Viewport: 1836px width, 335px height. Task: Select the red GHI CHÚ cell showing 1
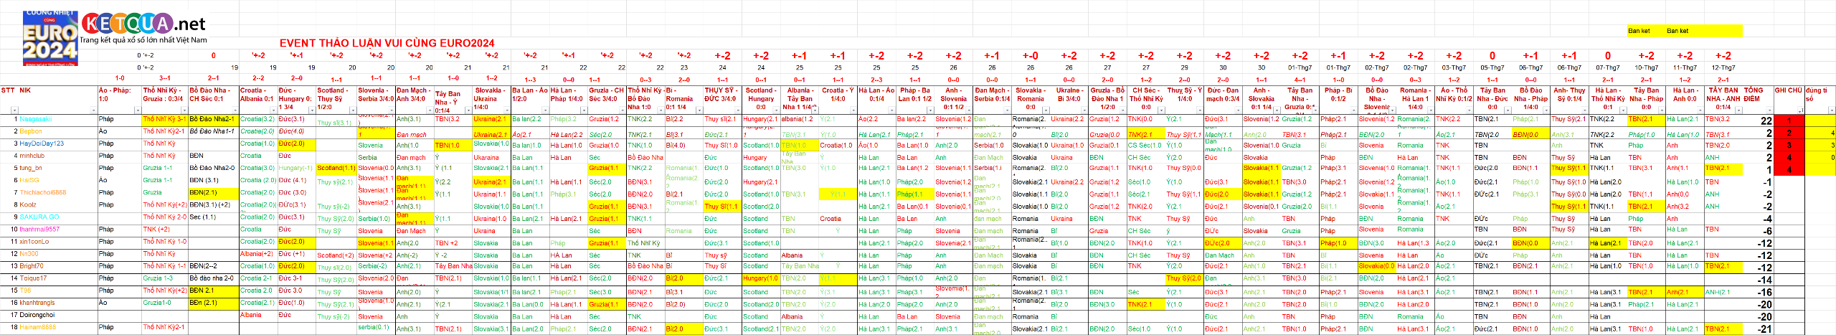tap(1789, 121)
